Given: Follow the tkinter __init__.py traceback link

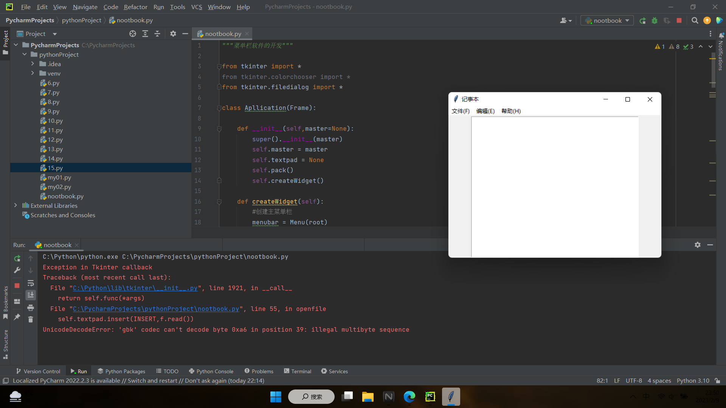Looking at the screenshot, I should [135, 288].
